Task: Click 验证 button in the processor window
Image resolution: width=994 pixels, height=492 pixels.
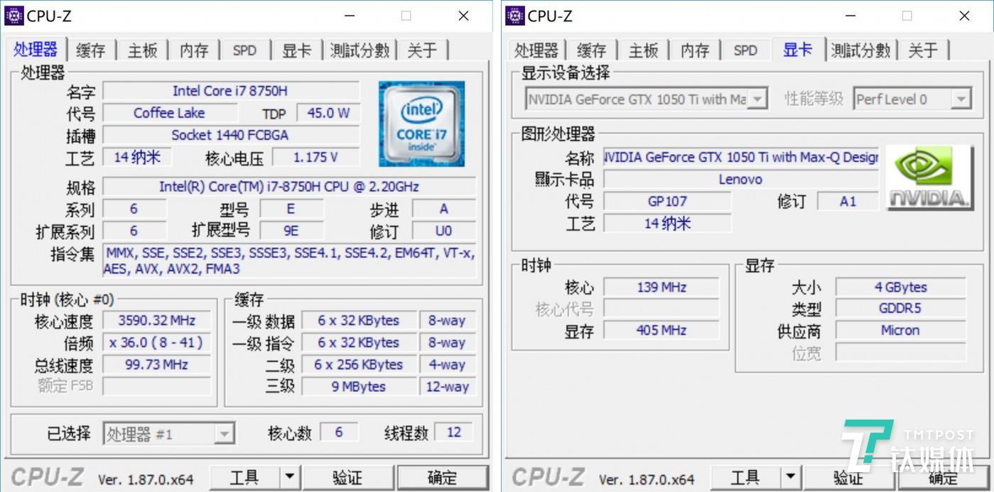Action: 347,478
